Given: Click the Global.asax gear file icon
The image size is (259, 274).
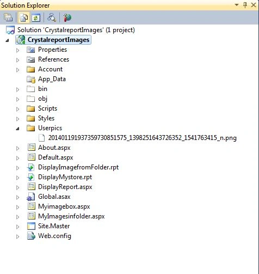Looking at the screenshot, I should click(31, 197).
